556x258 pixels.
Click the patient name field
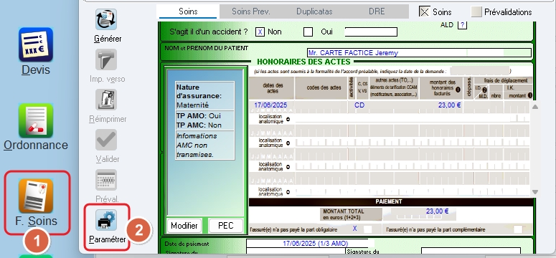coord(420,53)
